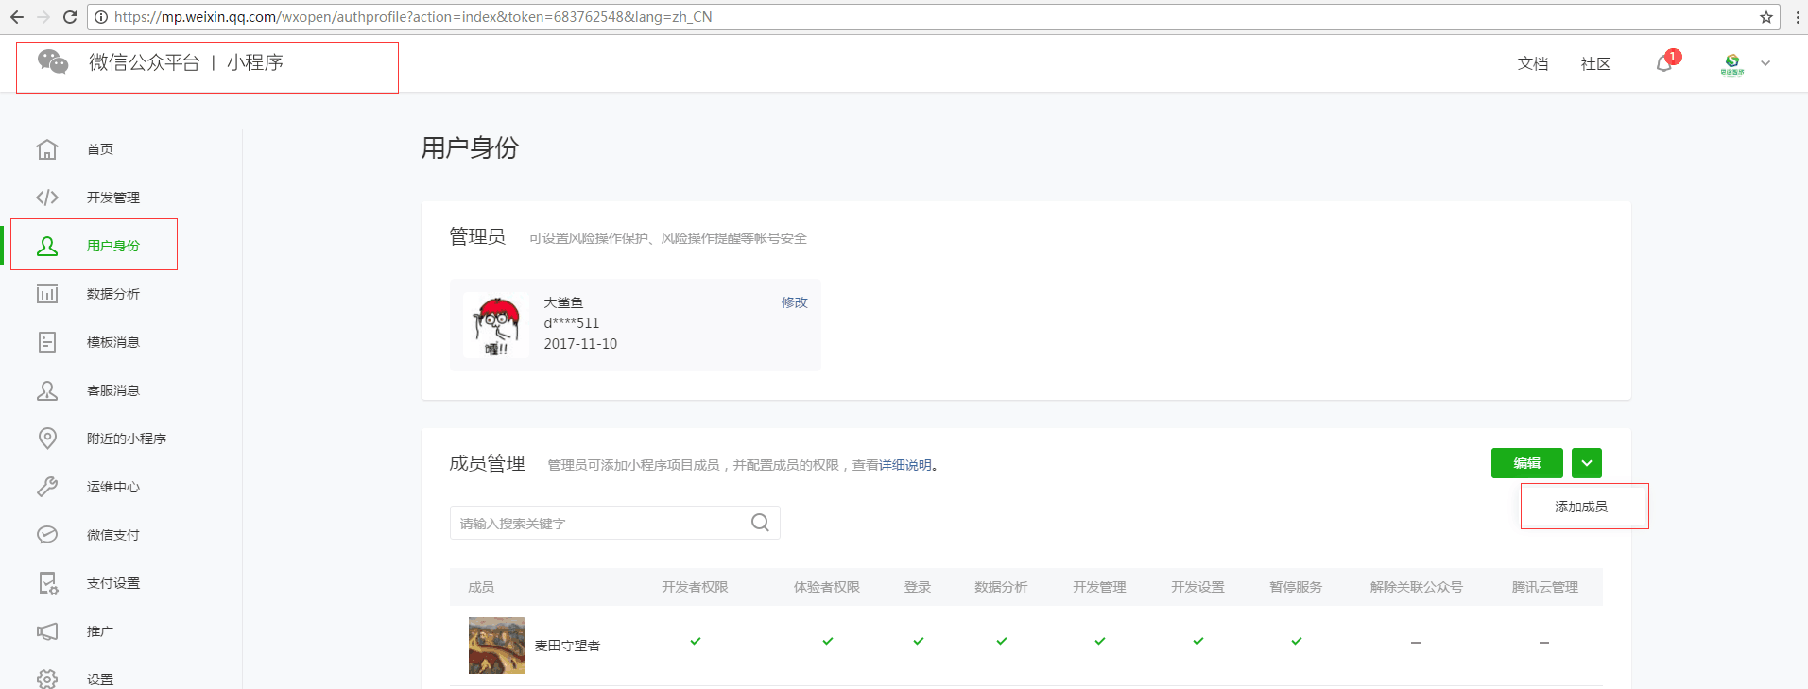Click 修改 link for administrator
The width and height of the screenshot is (1808, 689).
point(794,302)
